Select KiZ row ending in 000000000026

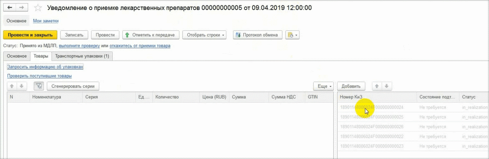371,127
